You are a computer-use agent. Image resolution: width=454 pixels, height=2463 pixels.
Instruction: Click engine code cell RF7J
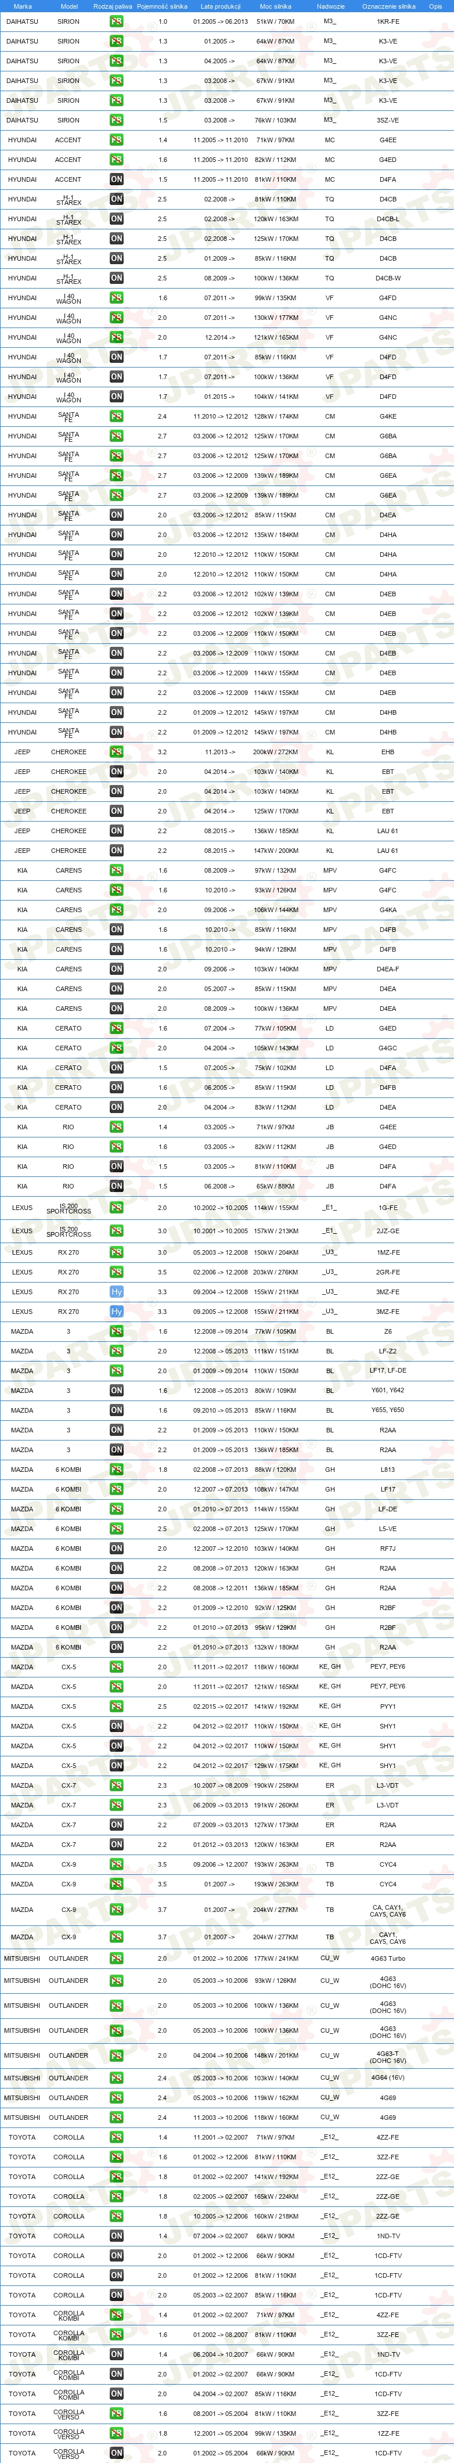pyautogui.click(x=388, y=1548)
